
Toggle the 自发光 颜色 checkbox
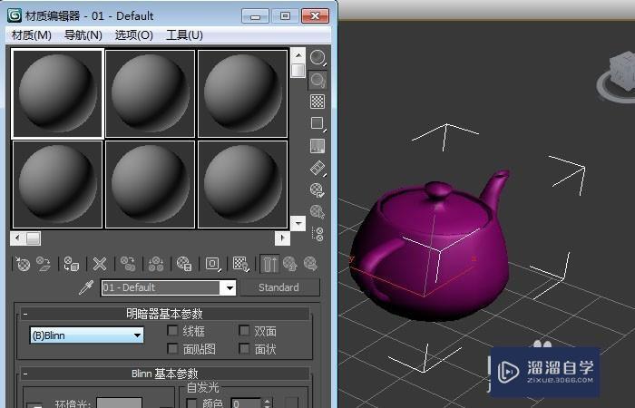(x=191, y=403)
